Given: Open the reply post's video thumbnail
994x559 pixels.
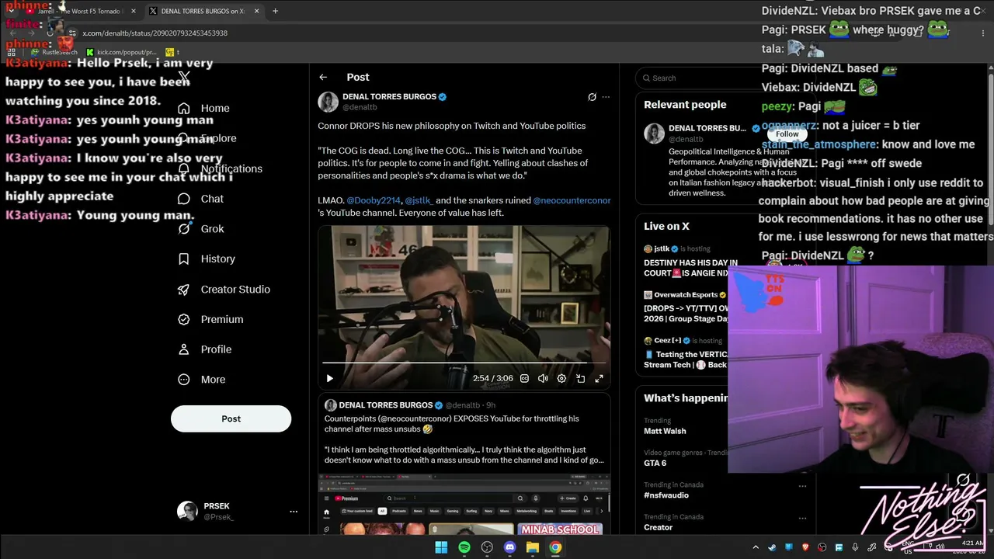Looking at the screenshot, I should click(464, 504).
